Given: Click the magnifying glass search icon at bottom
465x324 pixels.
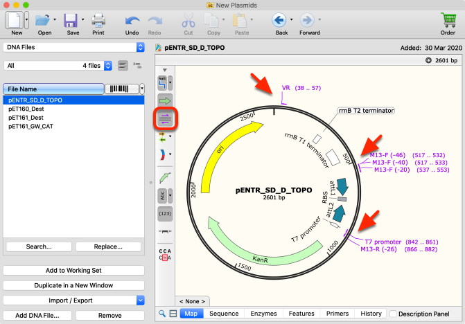Looking at the screenshot, I should pyautogui.click(x=162, y=314).
